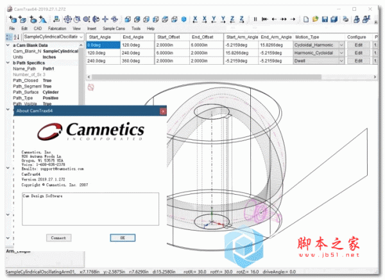Click the add profile path curve icon

[x=42, y=19]
